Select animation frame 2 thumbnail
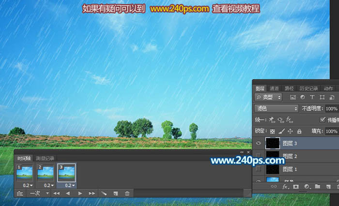This screenshot has width=339, height=206. (x=46, y=173)
